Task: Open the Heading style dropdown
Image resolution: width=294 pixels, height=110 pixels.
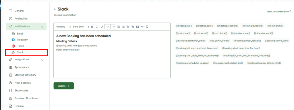Action: click(63, 27)
